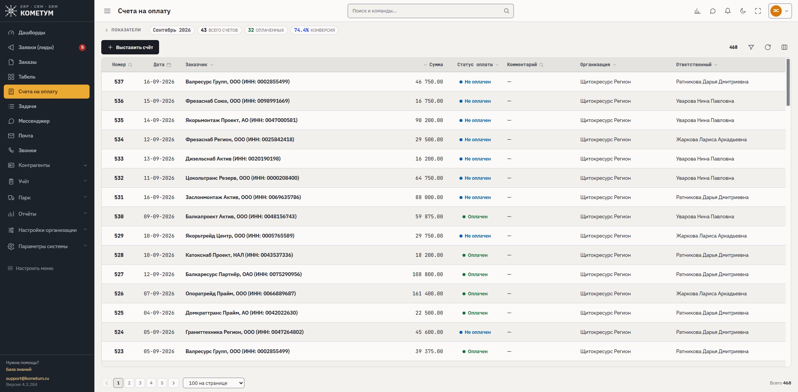Toggle the hamburger sidebar menu icon

[107, 11]
